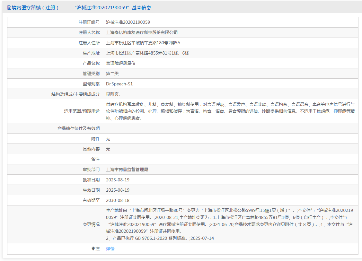Select the product name 言语障碍测量仪
This screenshot has width=362, height=261.
point(121,63)
